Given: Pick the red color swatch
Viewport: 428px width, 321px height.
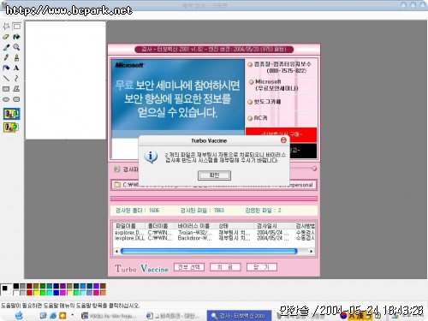Looking at the screenshot, I should tap(29, 293).
